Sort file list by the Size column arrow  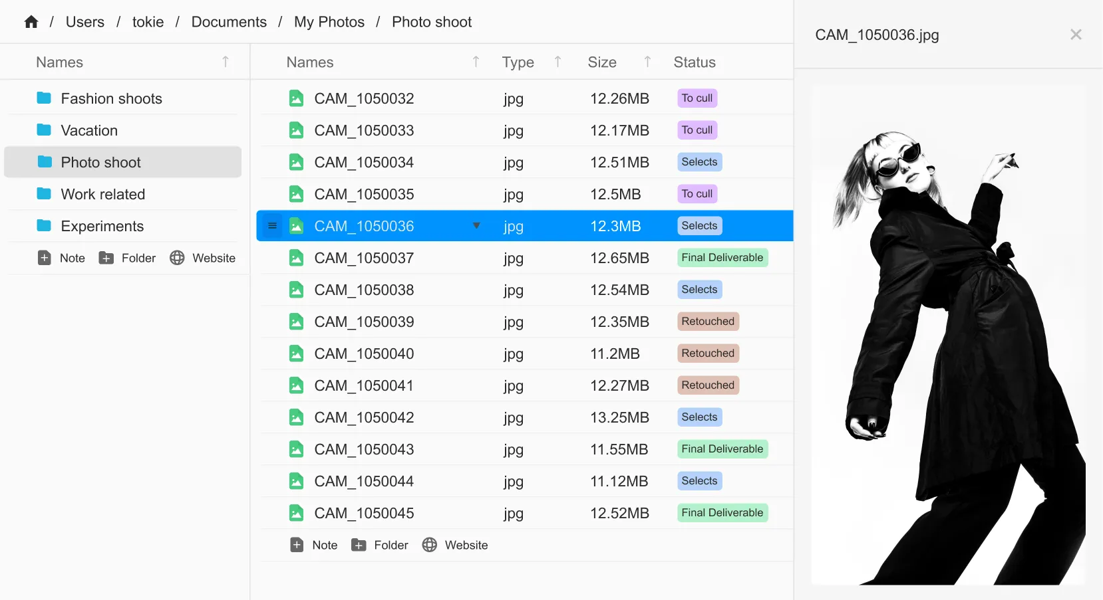click(x=647, y=62)
